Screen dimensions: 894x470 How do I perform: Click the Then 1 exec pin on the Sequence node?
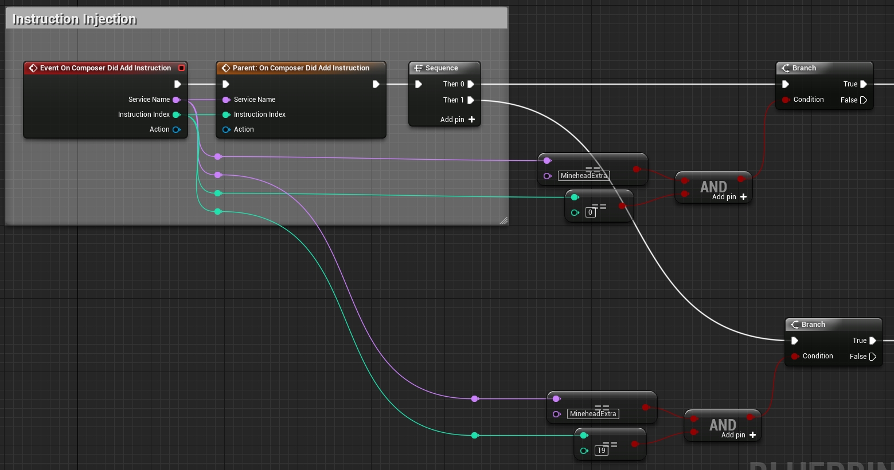click(x=471, y=100)
